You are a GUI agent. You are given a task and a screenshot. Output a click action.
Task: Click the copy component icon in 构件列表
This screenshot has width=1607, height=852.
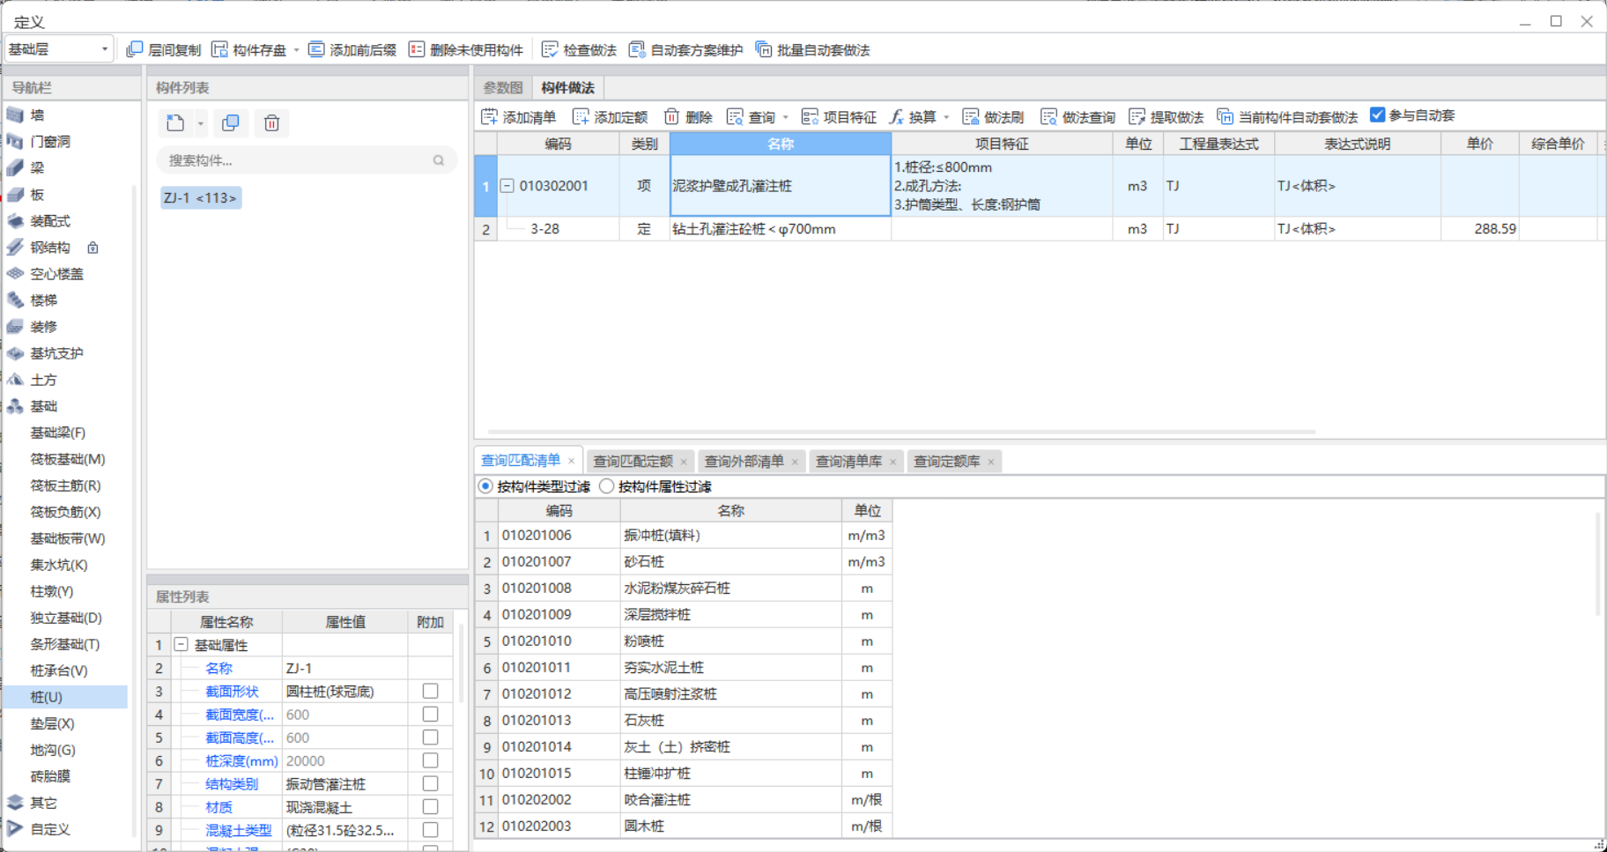(x=231, y=122)
